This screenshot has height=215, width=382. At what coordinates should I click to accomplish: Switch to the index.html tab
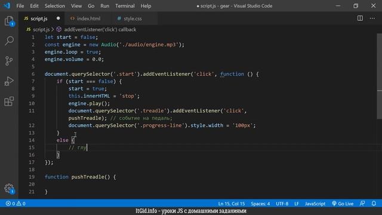pos(88,19)
